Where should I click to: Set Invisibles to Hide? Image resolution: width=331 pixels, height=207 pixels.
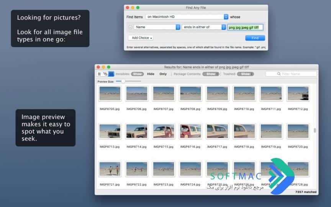tap(151, 74)
